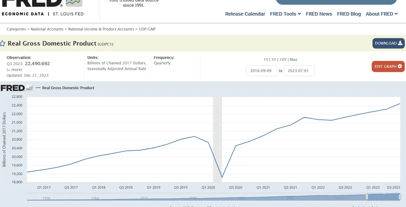Go to FRED News
This screenshot has width=406, height=207.
tap(319, 14)
